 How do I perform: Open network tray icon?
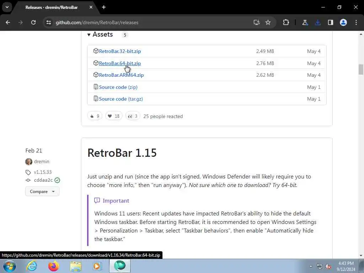point(320,267)
